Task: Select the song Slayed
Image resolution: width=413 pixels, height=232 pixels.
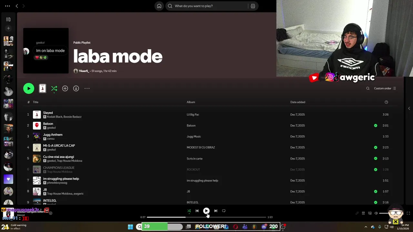Action: pos(48,113)
